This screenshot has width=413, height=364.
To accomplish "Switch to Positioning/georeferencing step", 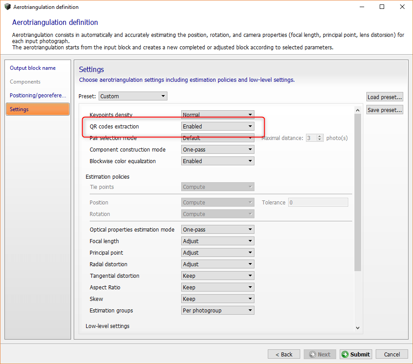I will point(38,96).
